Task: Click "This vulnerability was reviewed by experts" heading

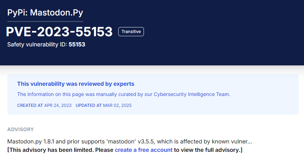Action: click(x=76, y=84)
